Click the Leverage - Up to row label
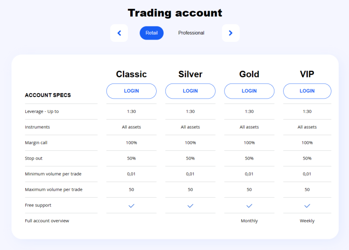 [x=42, y=111]
